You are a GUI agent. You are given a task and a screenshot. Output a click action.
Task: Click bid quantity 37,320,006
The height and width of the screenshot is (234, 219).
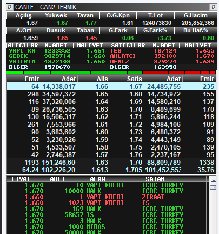(x=59, y=102)
